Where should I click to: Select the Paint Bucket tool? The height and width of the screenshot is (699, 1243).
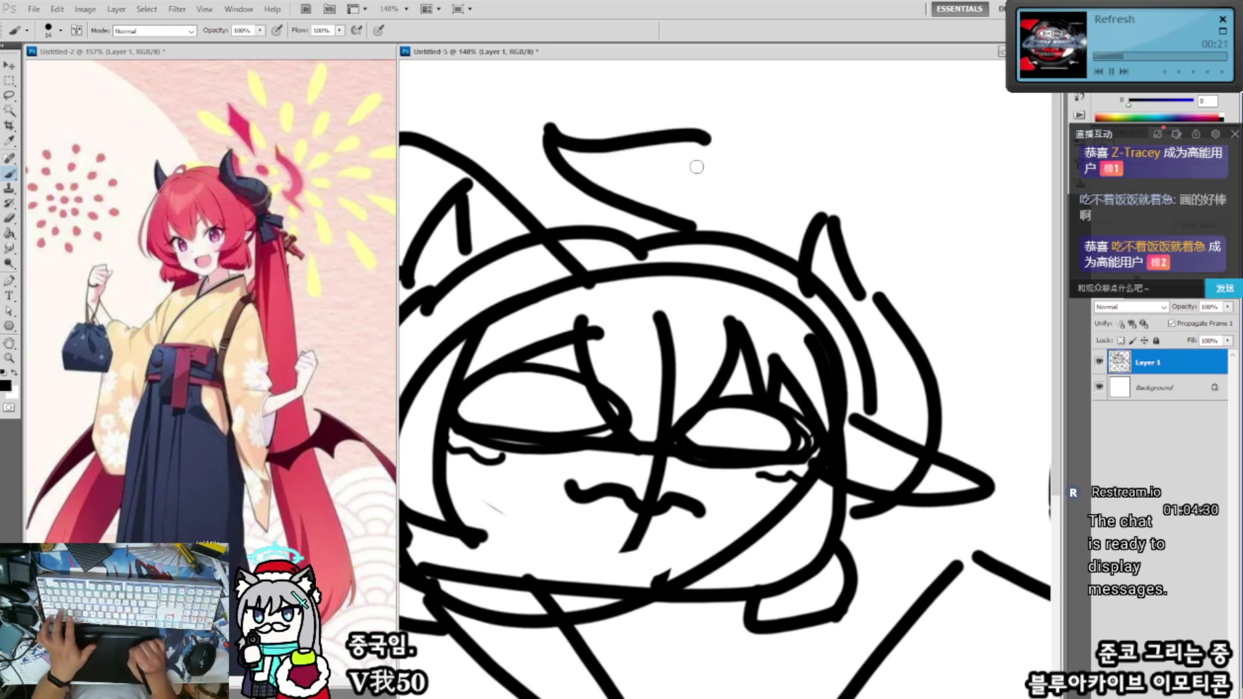(9, 233)
